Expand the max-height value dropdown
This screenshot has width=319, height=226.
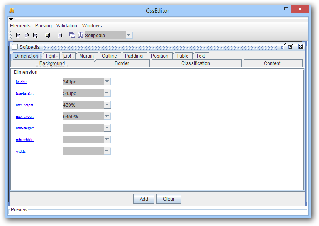[x=107, y=105]
